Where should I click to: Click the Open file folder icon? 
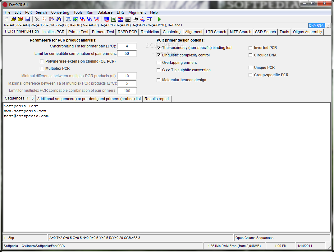(13, 19)
